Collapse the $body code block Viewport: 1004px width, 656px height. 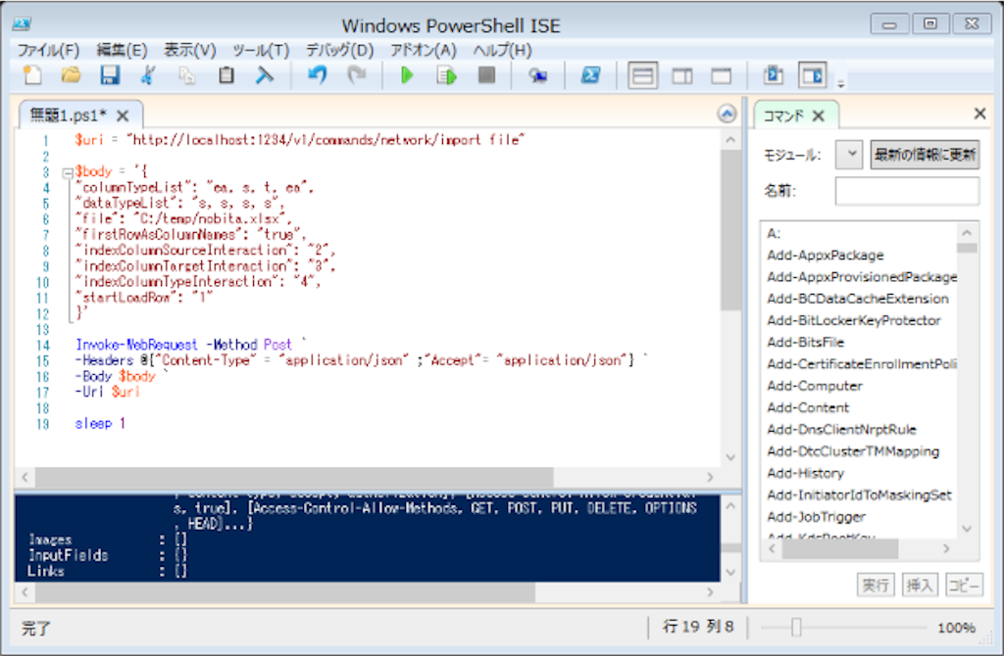68,172
